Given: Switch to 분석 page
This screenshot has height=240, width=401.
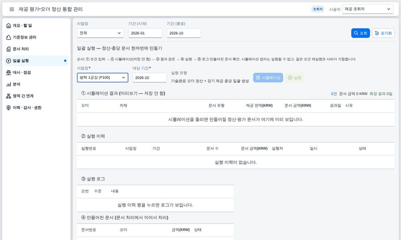Looking at the screenshot, I should (36, 84).
